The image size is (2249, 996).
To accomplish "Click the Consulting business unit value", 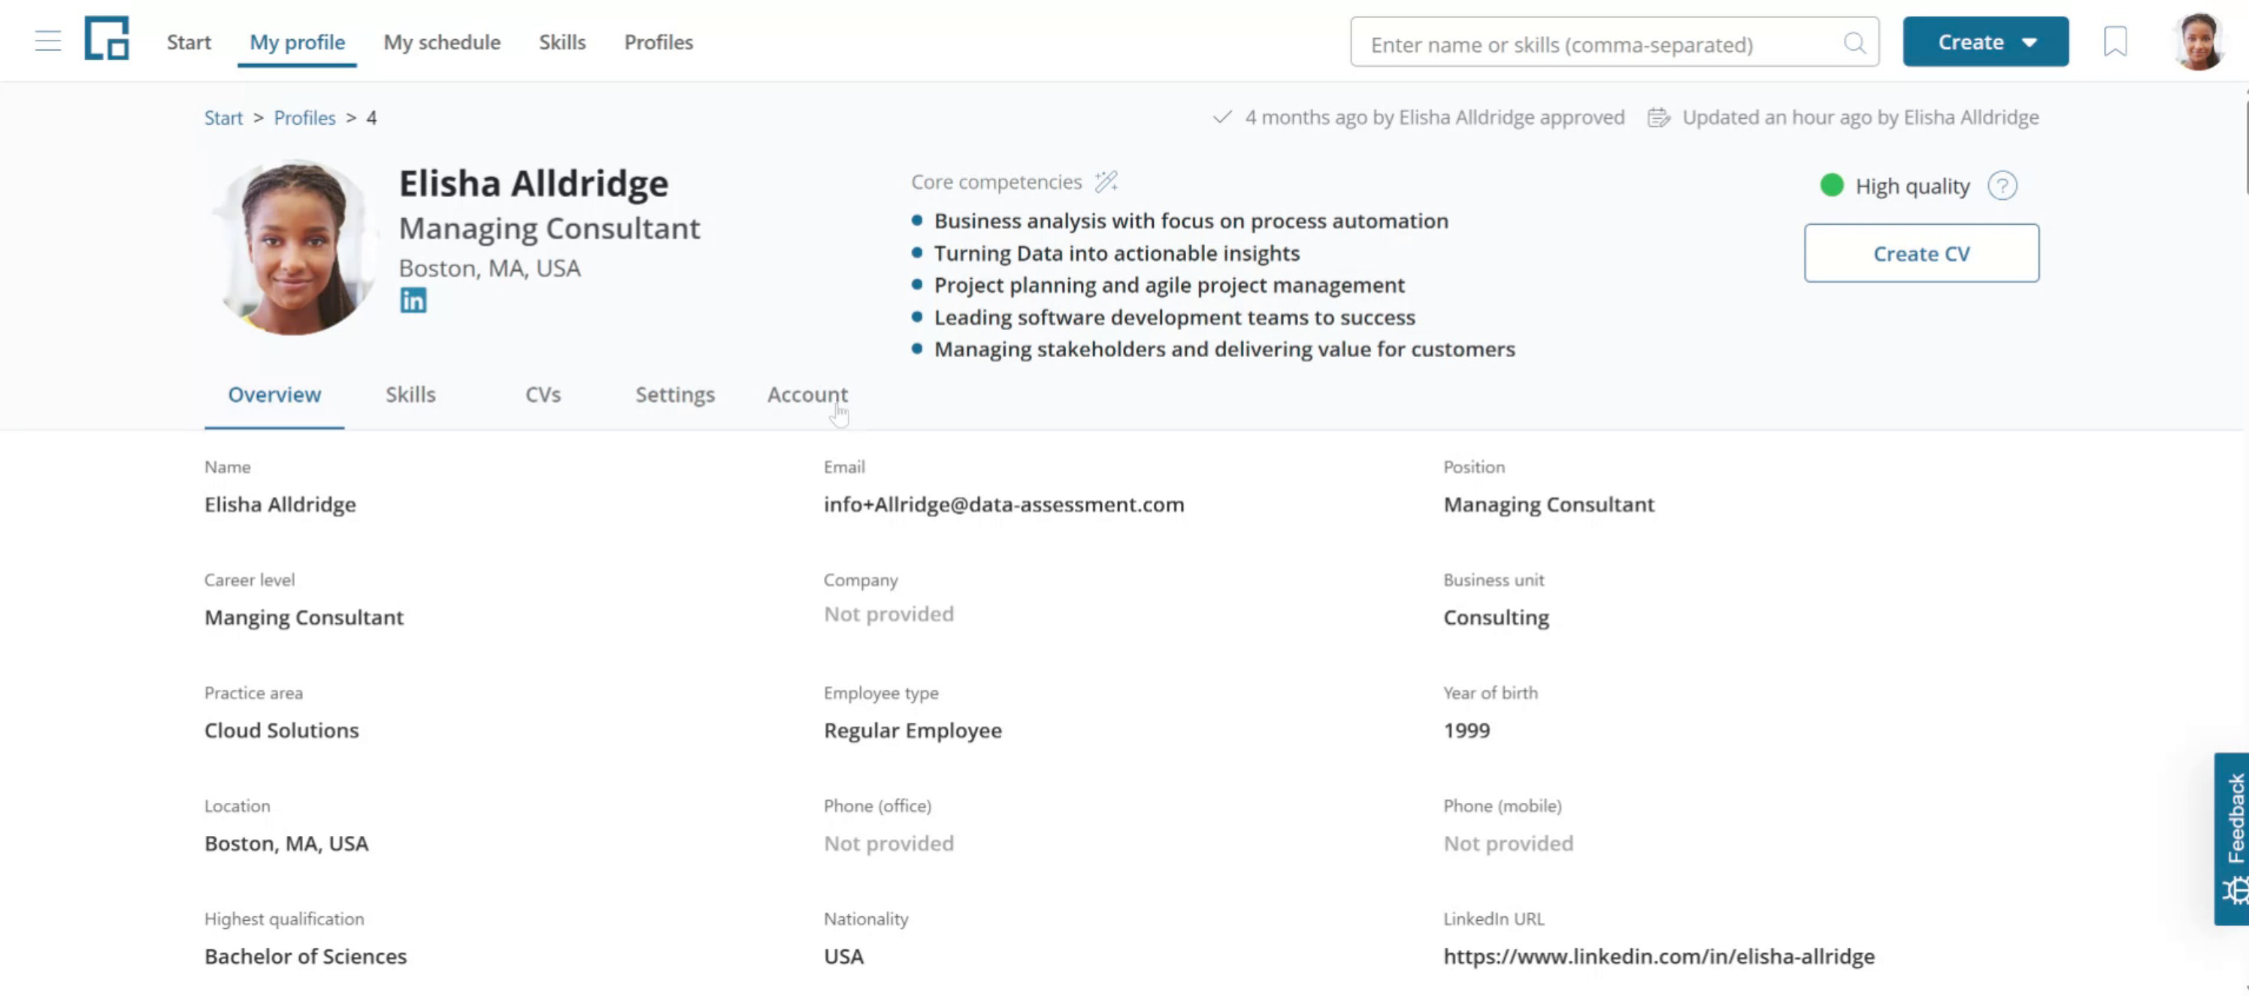I will (1496, 617).
